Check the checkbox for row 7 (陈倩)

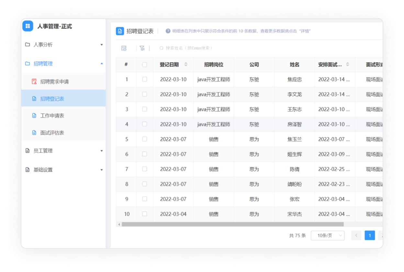(x=145, y=169)
